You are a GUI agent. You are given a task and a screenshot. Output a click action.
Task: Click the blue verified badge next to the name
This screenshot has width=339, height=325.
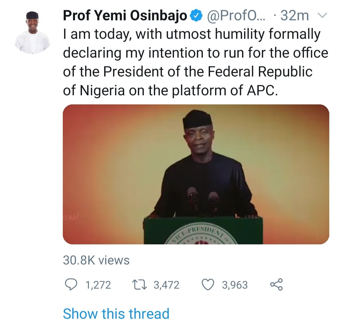click(196, 15)
